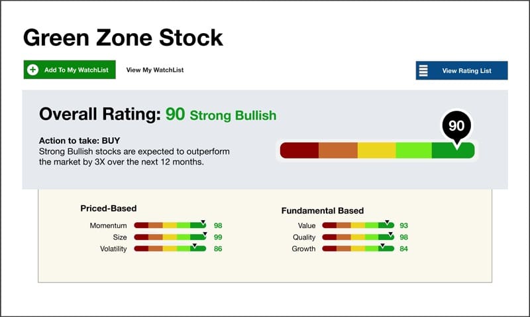Select the Priced-Based section heading
The width and height of the screenshot is (530, 317).
pyautogui.click(x=109, y=208)
